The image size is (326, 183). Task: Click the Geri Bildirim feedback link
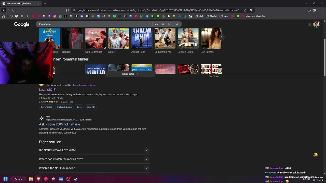point(214,76)
